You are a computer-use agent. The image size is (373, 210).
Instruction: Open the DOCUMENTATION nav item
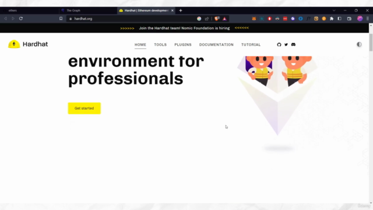pos(216,44)
